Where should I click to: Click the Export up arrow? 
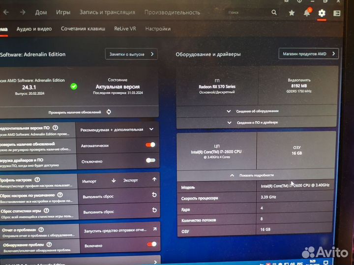pyautogui.click(x=154, y=180)
